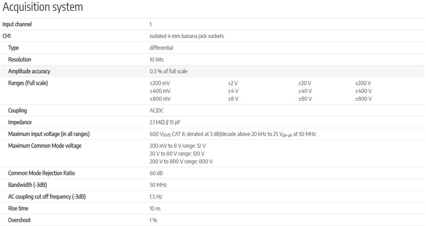This screenshot has height=226, width=426.
Task: Select Common Mode Rejection Ratio label
Action: tap(41, 173)
